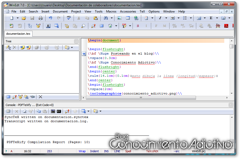The height and width of the screenshot is (159, 240).
Task: Click the copy icon in the Console toolbar
Action: click(39, 111)
